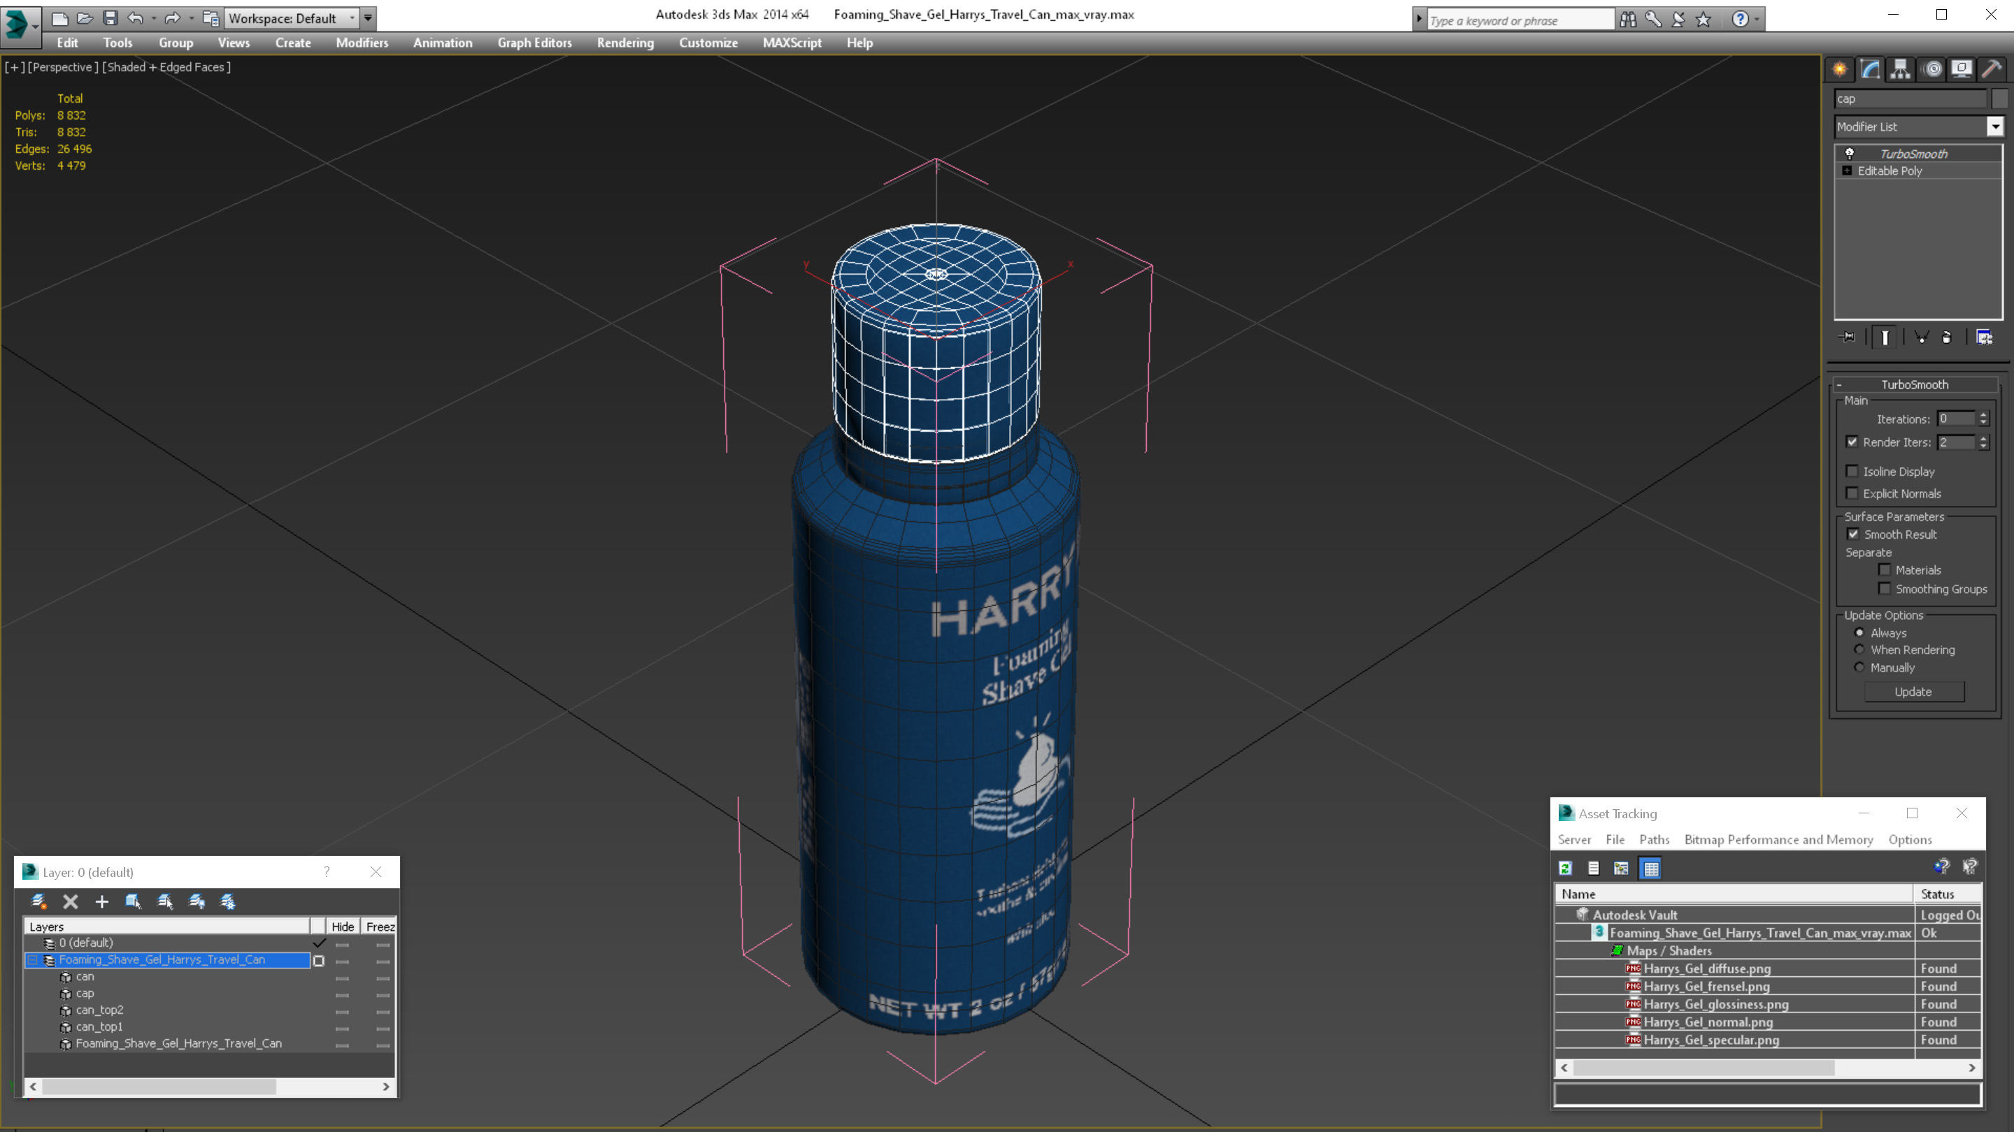Click the Perspective viewport label

coord(62,67)
